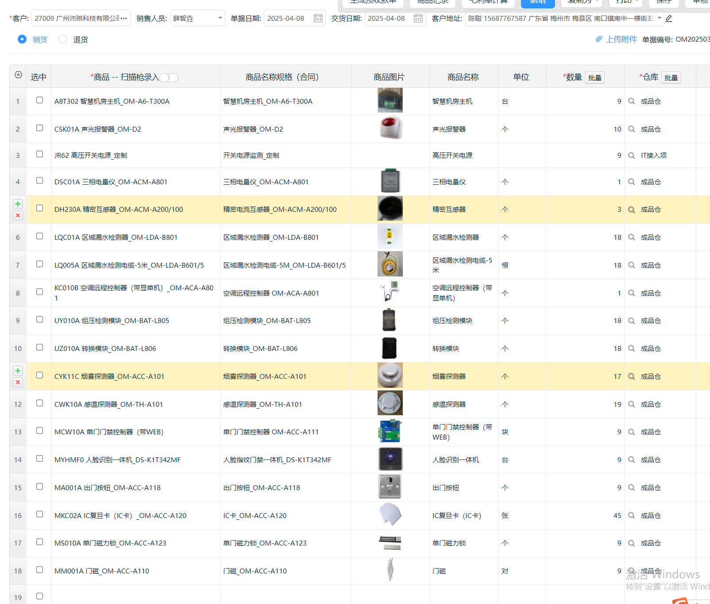Click warehouse search icon for 三相电量仪 row
Viewport: 710px width, 604px height.
click(x=632, y=182)
